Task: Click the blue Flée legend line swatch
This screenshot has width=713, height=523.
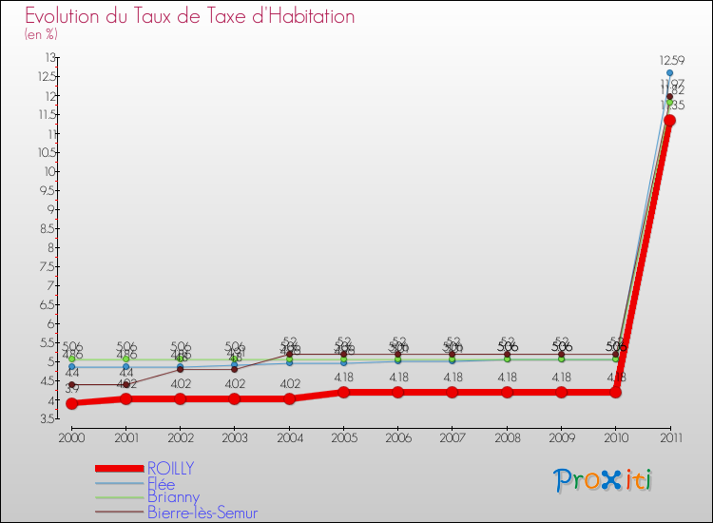Action: [120, 483]
